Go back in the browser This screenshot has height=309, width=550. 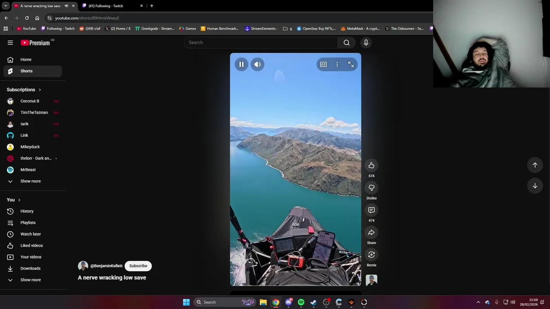pos(6,18)
